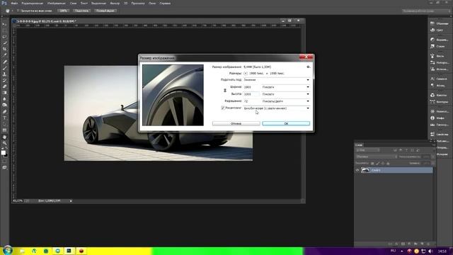Open the Символ character panel
The image size is (453, 255).
click(x=439, y=79)
